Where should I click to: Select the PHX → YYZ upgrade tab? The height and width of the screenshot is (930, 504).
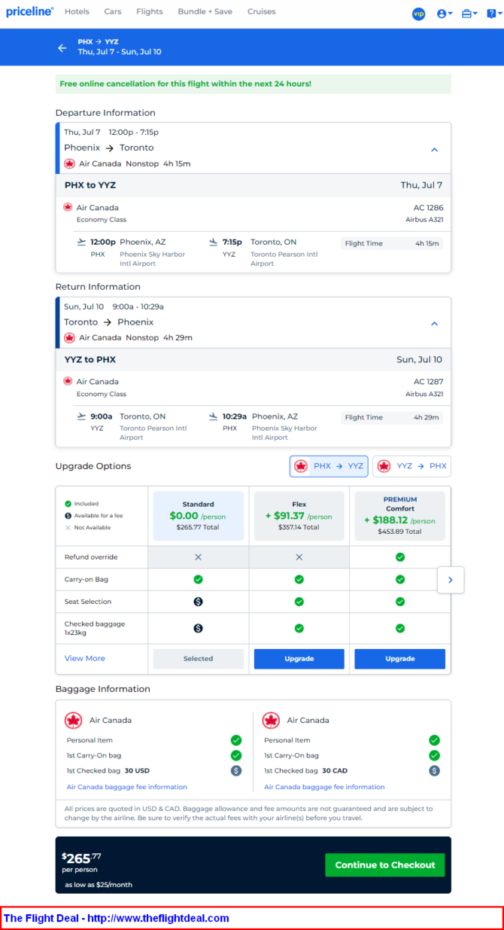point(329,466)
